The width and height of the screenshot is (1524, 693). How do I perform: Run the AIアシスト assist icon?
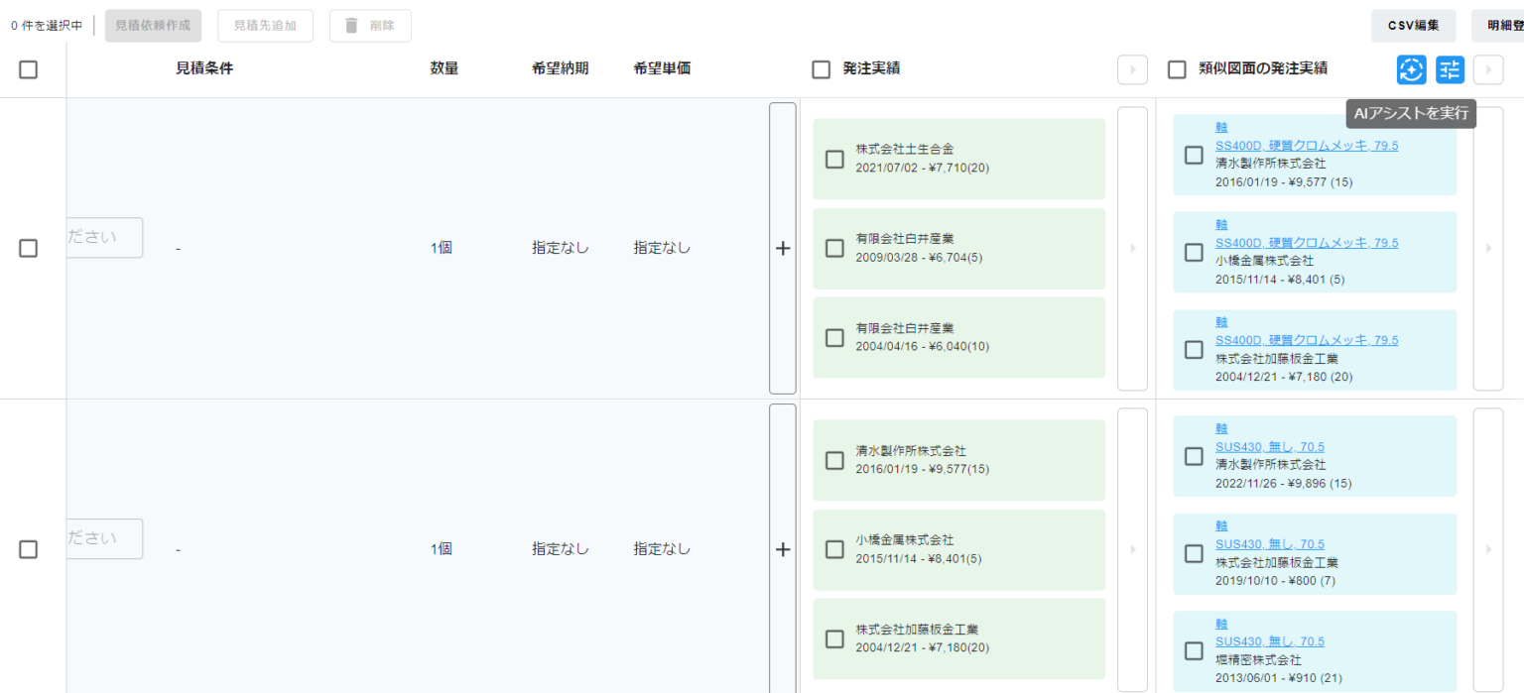coord(1411,69)
